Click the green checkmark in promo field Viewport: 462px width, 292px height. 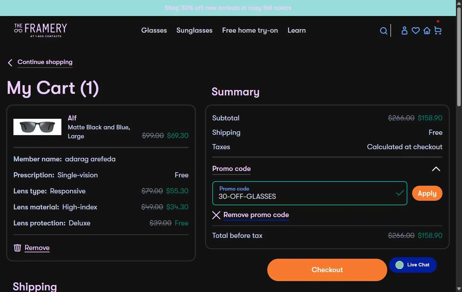point(400,193)
